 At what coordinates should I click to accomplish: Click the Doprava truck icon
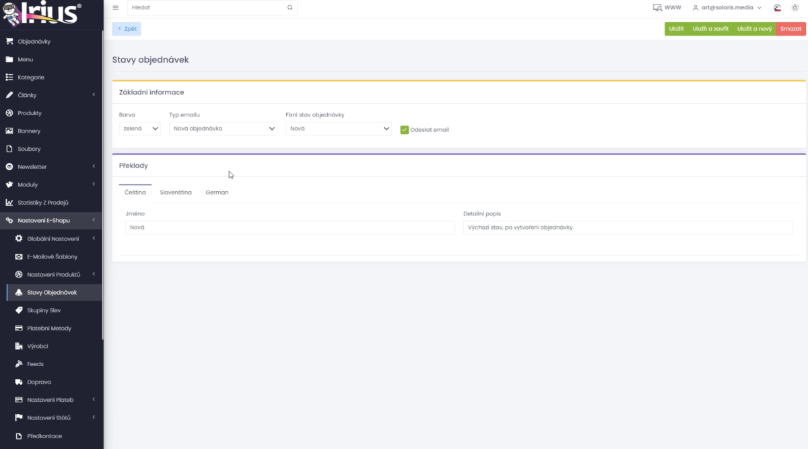[19, 382]
